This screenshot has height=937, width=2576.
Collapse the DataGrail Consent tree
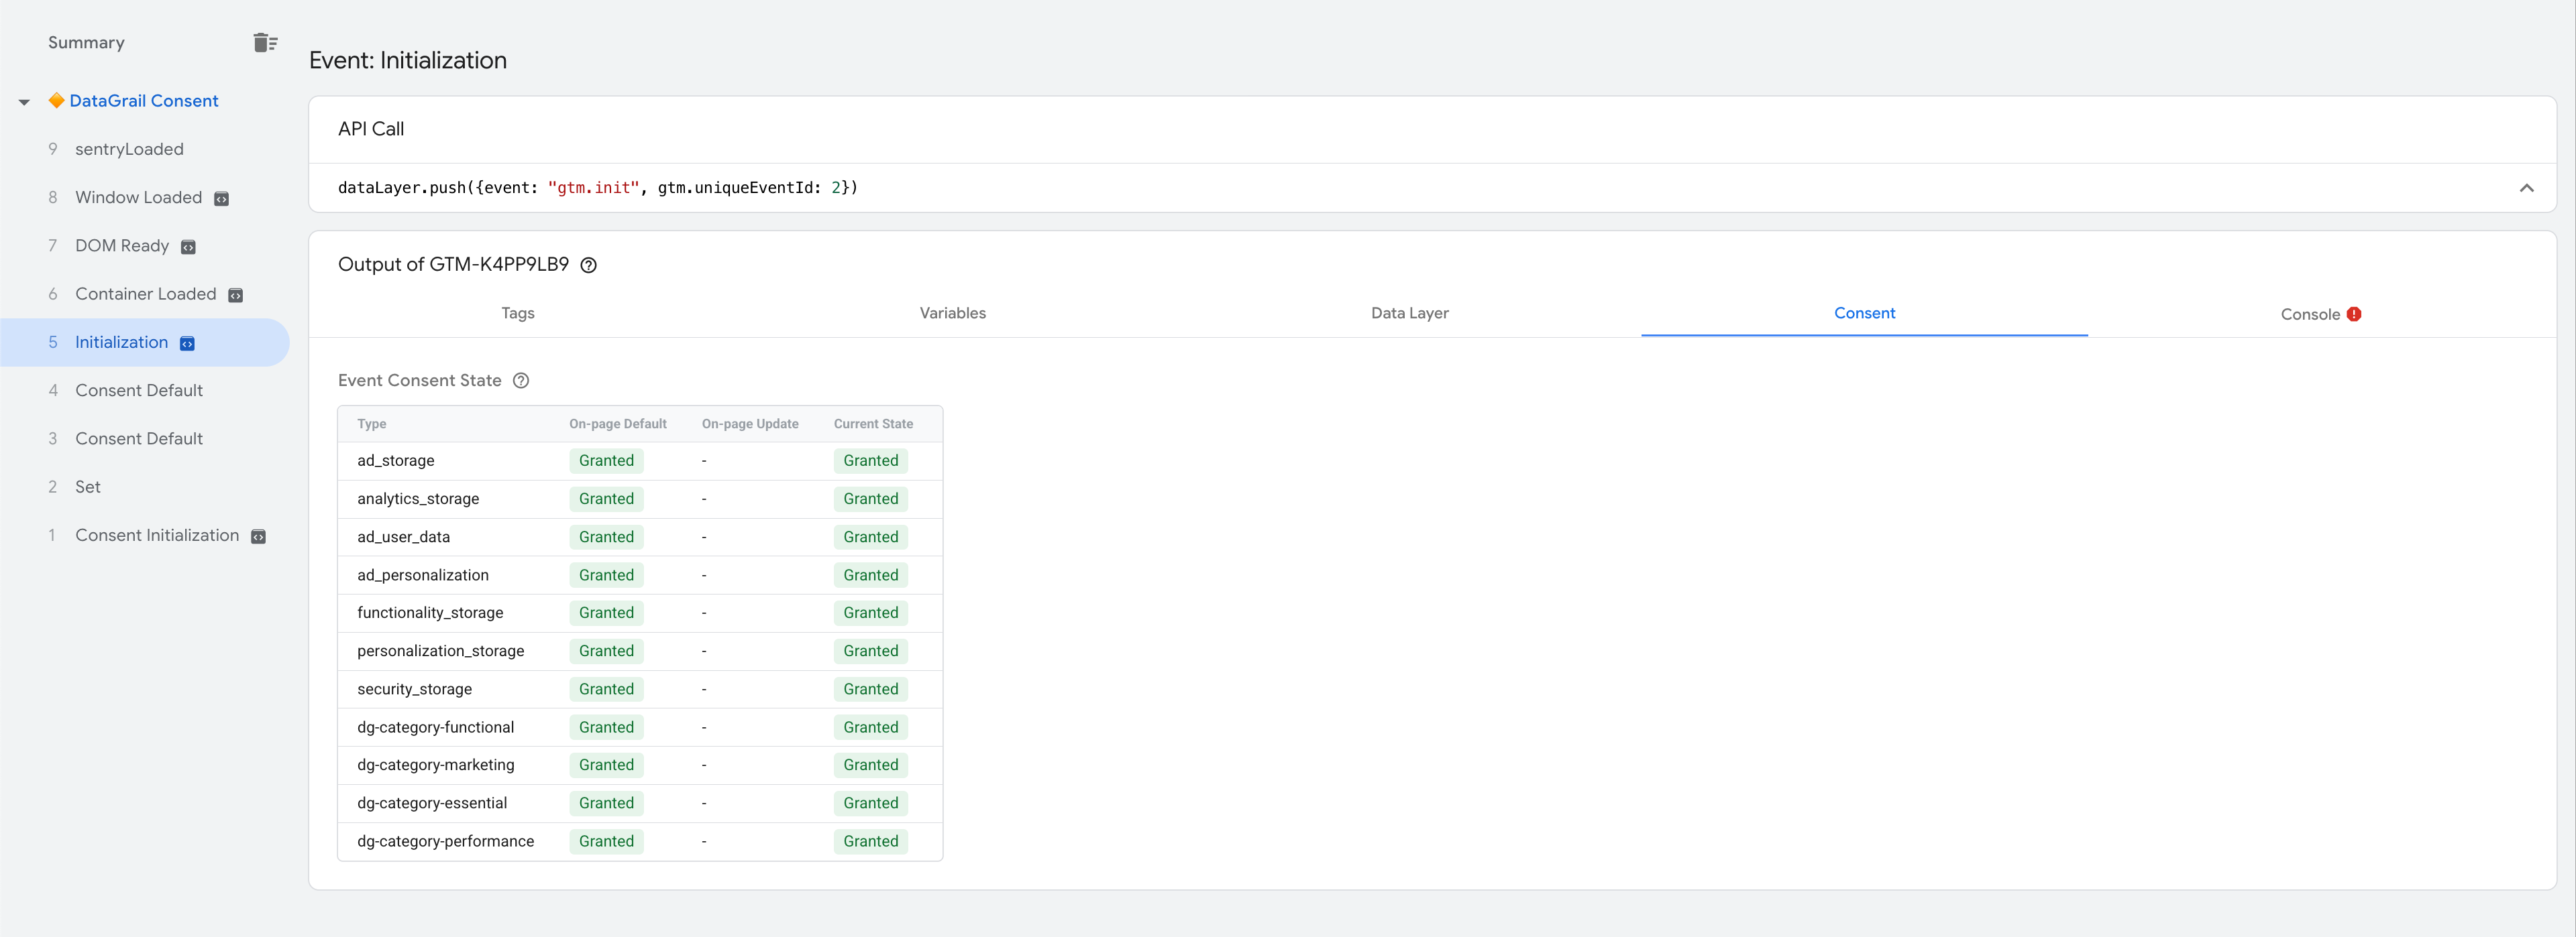pos(24,102)
